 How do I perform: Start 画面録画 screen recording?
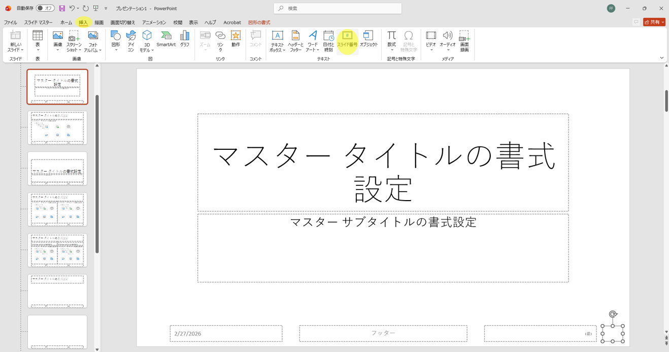point(464,41)
